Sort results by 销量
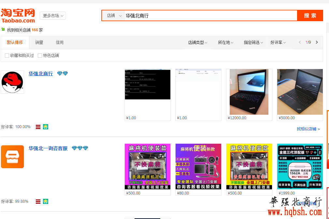Screen dimensions: 329x219 pos(39,42)
